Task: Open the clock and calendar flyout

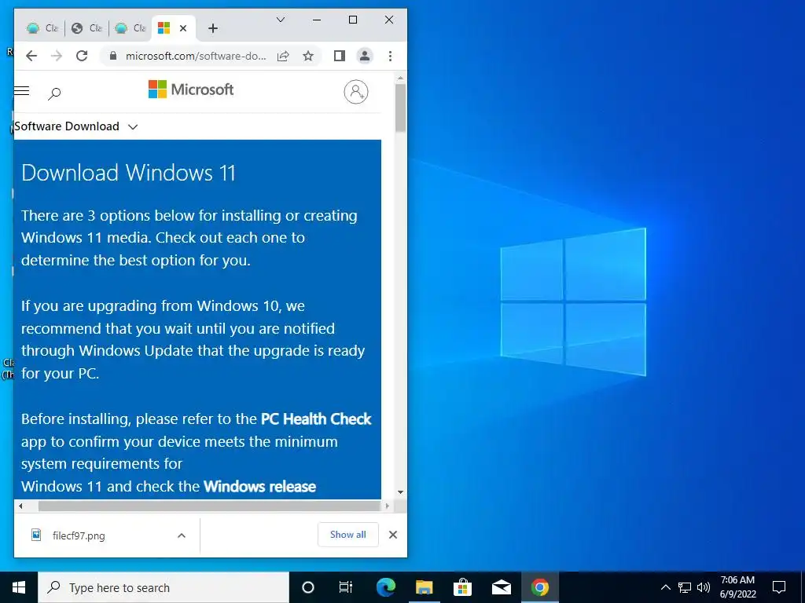Action: tap(737, 587)
